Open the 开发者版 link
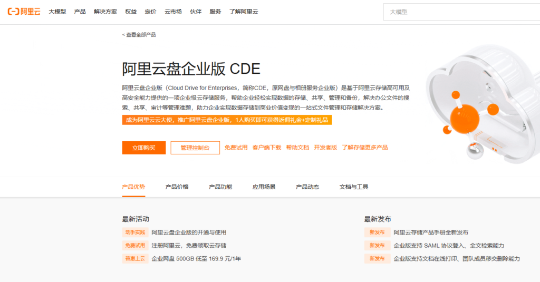 click(325, 148)
